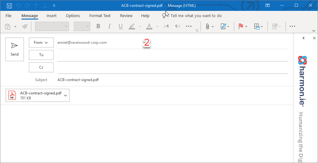Open ribbon overflow ellipsis at far right
318x163 pixels.
coord(292,26)
